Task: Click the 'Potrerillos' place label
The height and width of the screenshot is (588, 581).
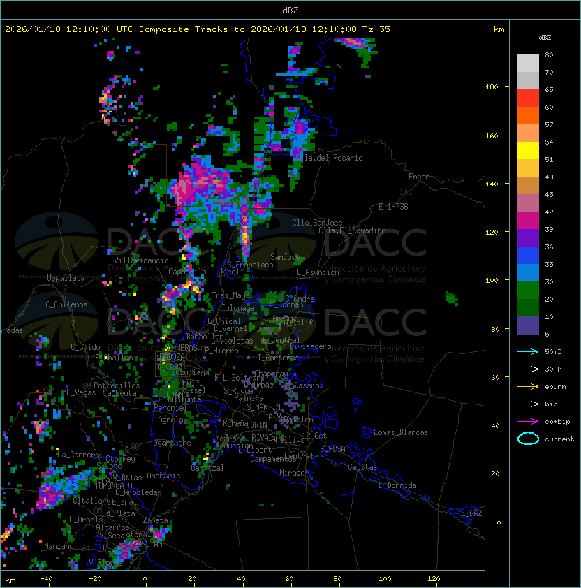Action: [117, 385]
